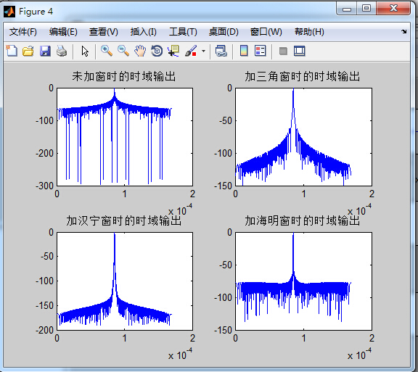Viewport: 418px width, 372px height.
Task: Activate the Zoom Out magnifier tool
Action: point(123,51)
